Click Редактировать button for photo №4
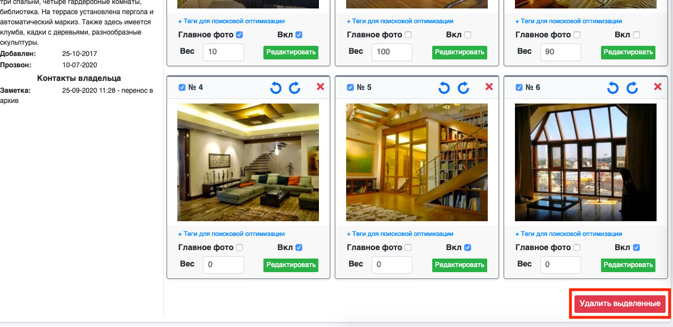 point(291,265)
